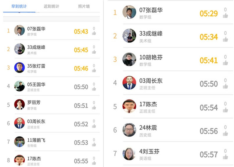
Task: Open the name 10胡艳芬
Action: click(151, 57)
